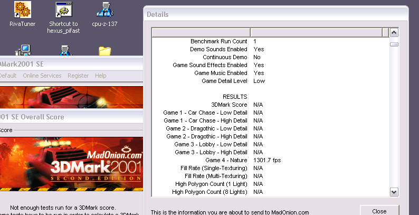Image resolution: width=419 pixels, height=215 pixels.
Task: Click the Details list scroll-down arrow
Action: click(x=394, y=192)
